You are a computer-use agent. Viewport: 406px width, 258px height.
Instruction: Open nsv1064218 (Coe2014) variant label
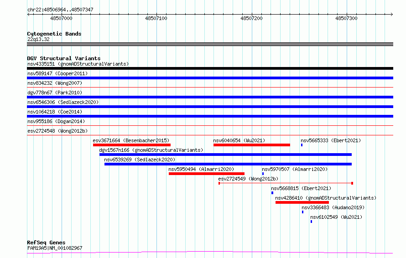pyautogui.click(x=55, y=112)
